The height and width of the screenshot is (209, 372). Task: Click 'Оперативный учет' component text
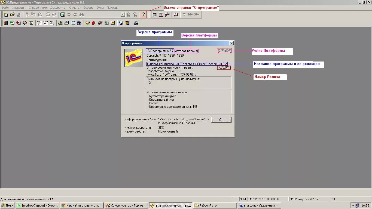161,100
